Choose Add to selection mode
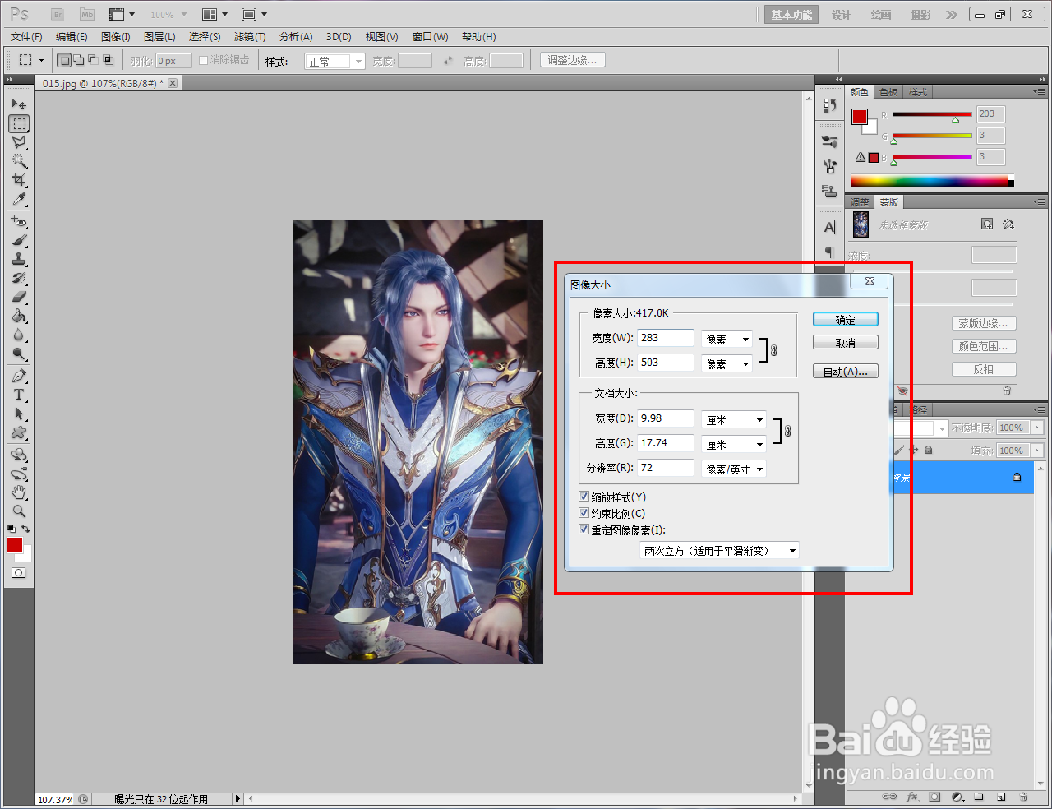Image resolution: width=1052 pixels, height=809 pixels. (x=78, y=60)
